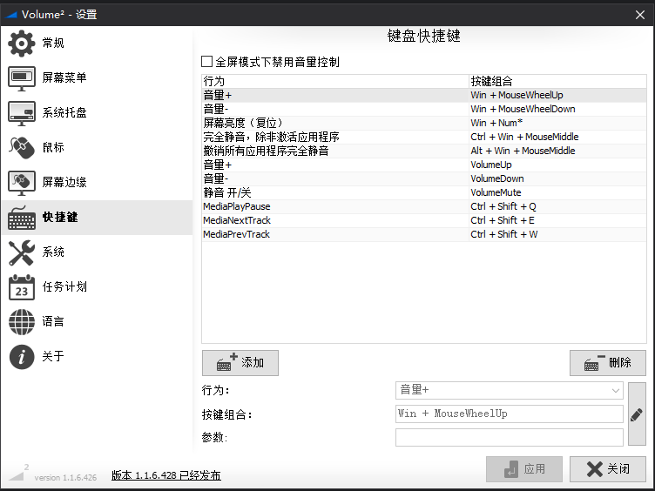Screen dimensions: 655x491
Task: Click the pencil edit hotkey button
Action: (x=637, y=414)
